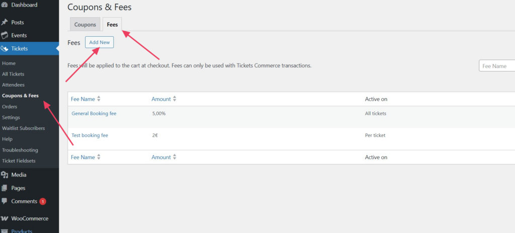Click the Dashboard gauge icon
The height and width of the screenshot is (233, 515).
[5, 5]
